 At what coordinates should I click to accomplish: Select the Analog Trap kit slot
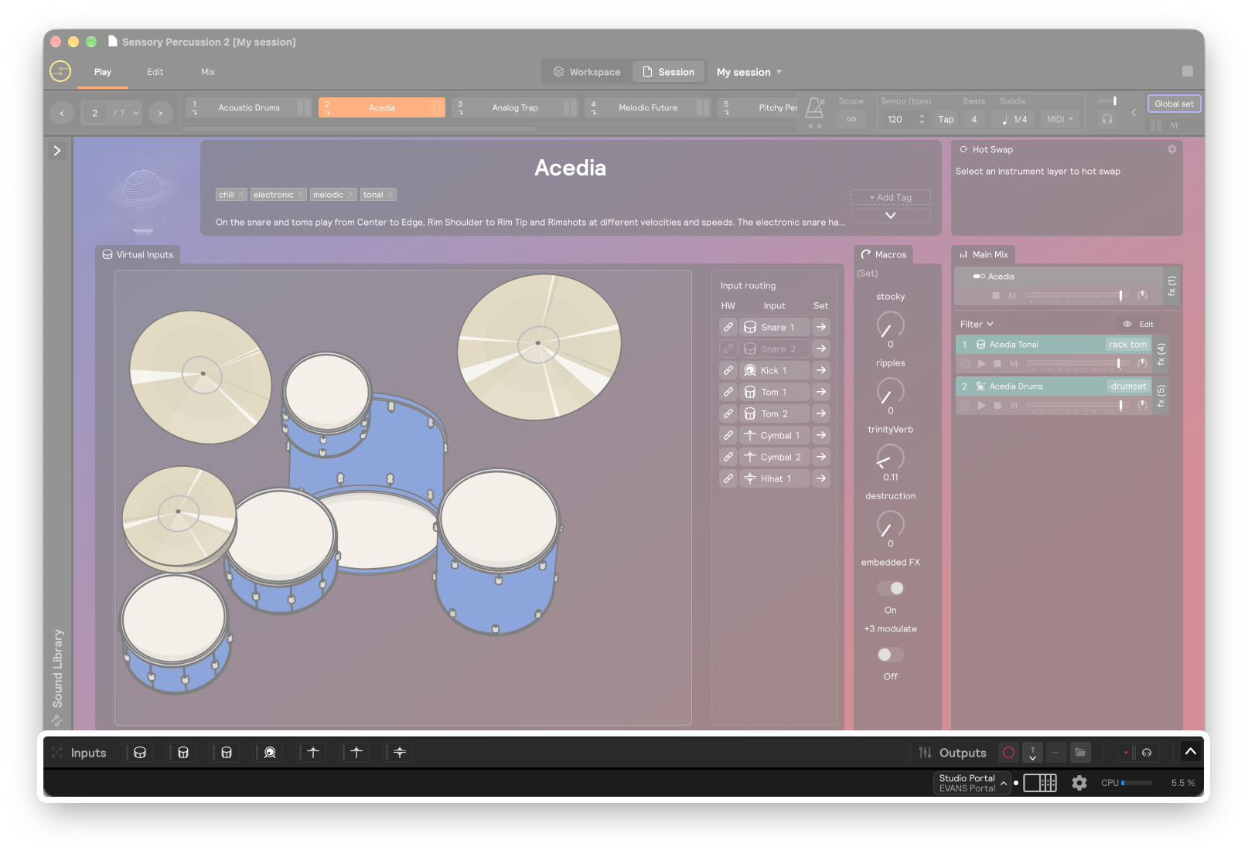pyautogui.click(x=515, y=107)
